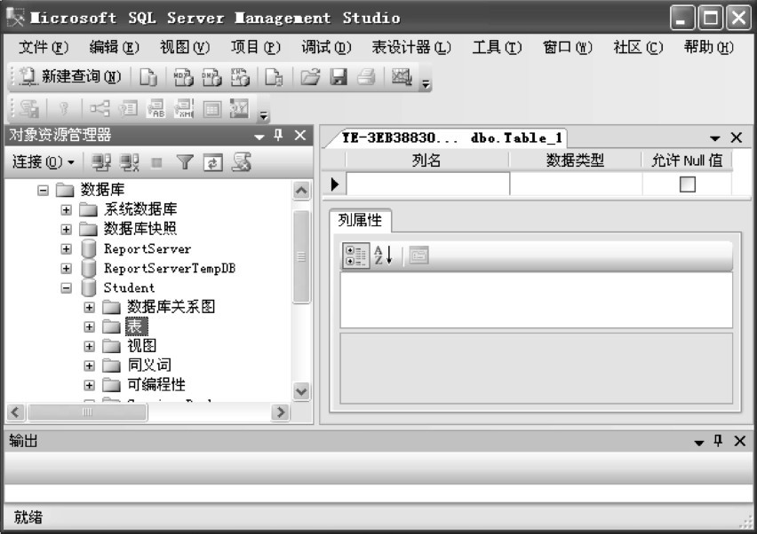Click the DMX query icon

pos(211,76)
